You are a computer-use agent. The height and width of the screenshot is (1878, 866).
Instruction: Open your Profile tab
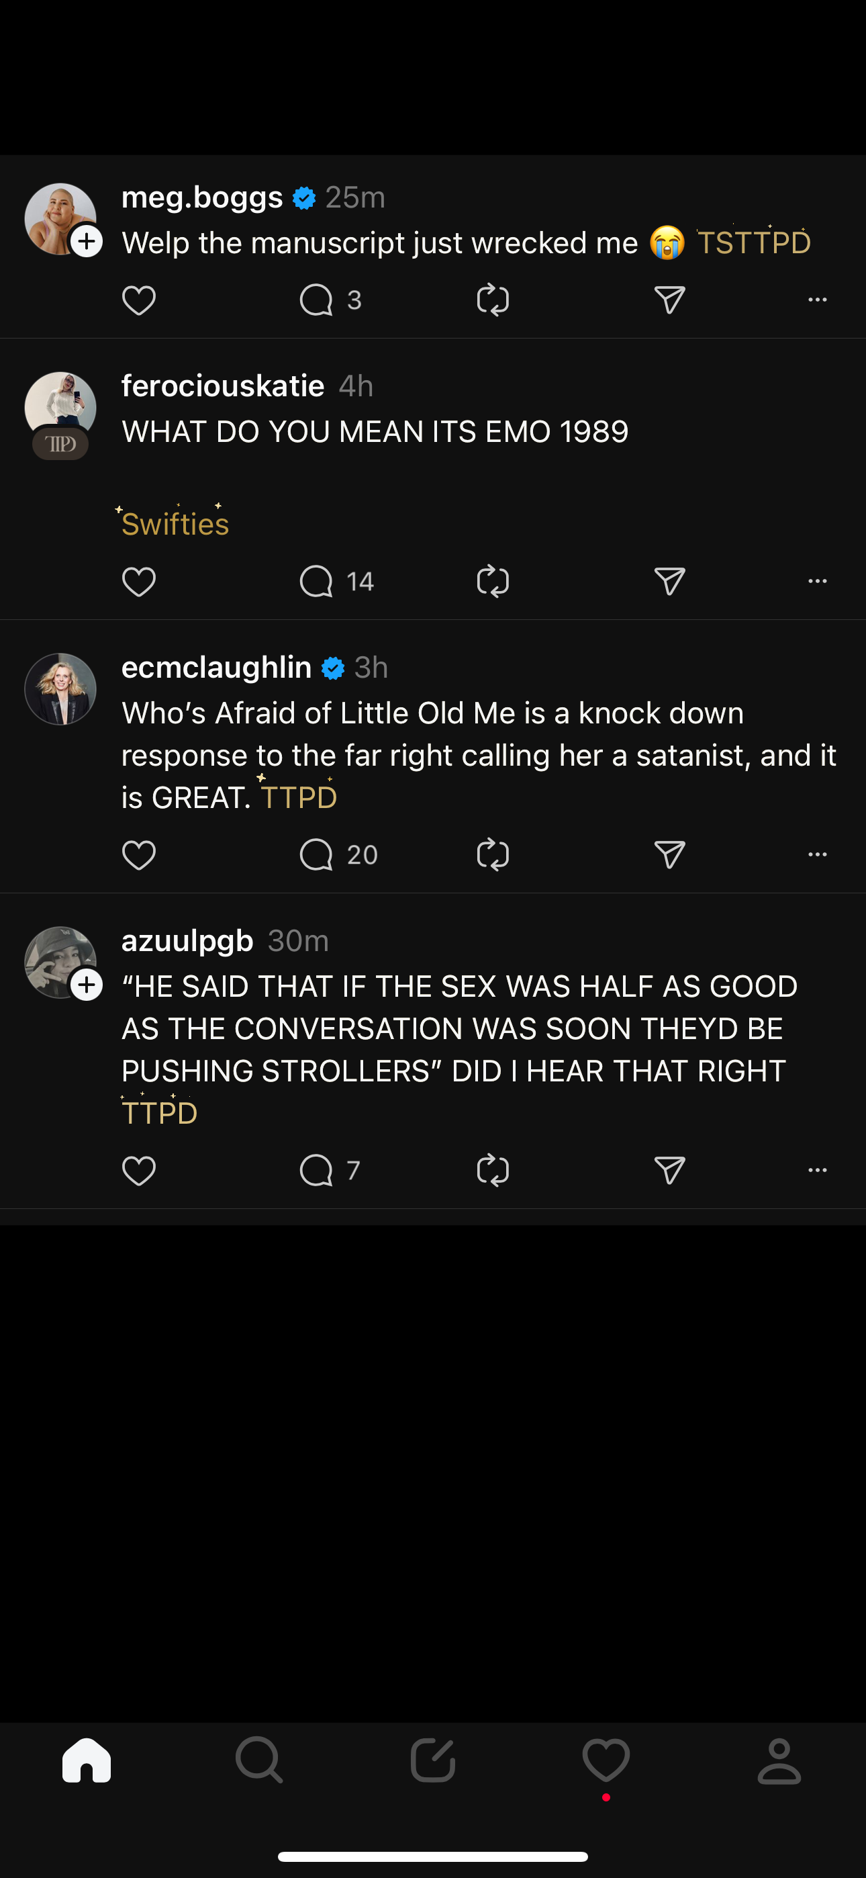pyautogui.click(x=779, y=1760)
